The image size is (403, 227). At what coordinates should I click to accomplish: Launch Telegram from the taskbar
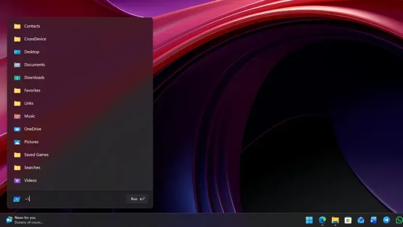pyautogui.click(x=387, y=220)
